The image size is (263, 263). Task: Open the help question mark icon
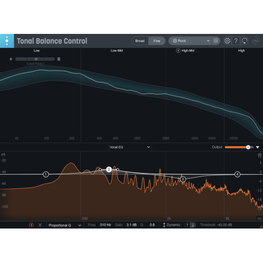pos(236,41)
